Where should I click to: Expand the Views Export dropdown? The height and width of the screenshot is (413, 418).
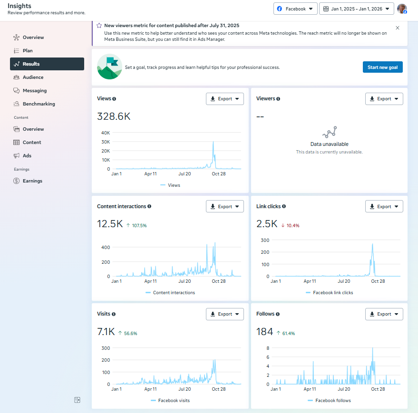tap(225, 99)
